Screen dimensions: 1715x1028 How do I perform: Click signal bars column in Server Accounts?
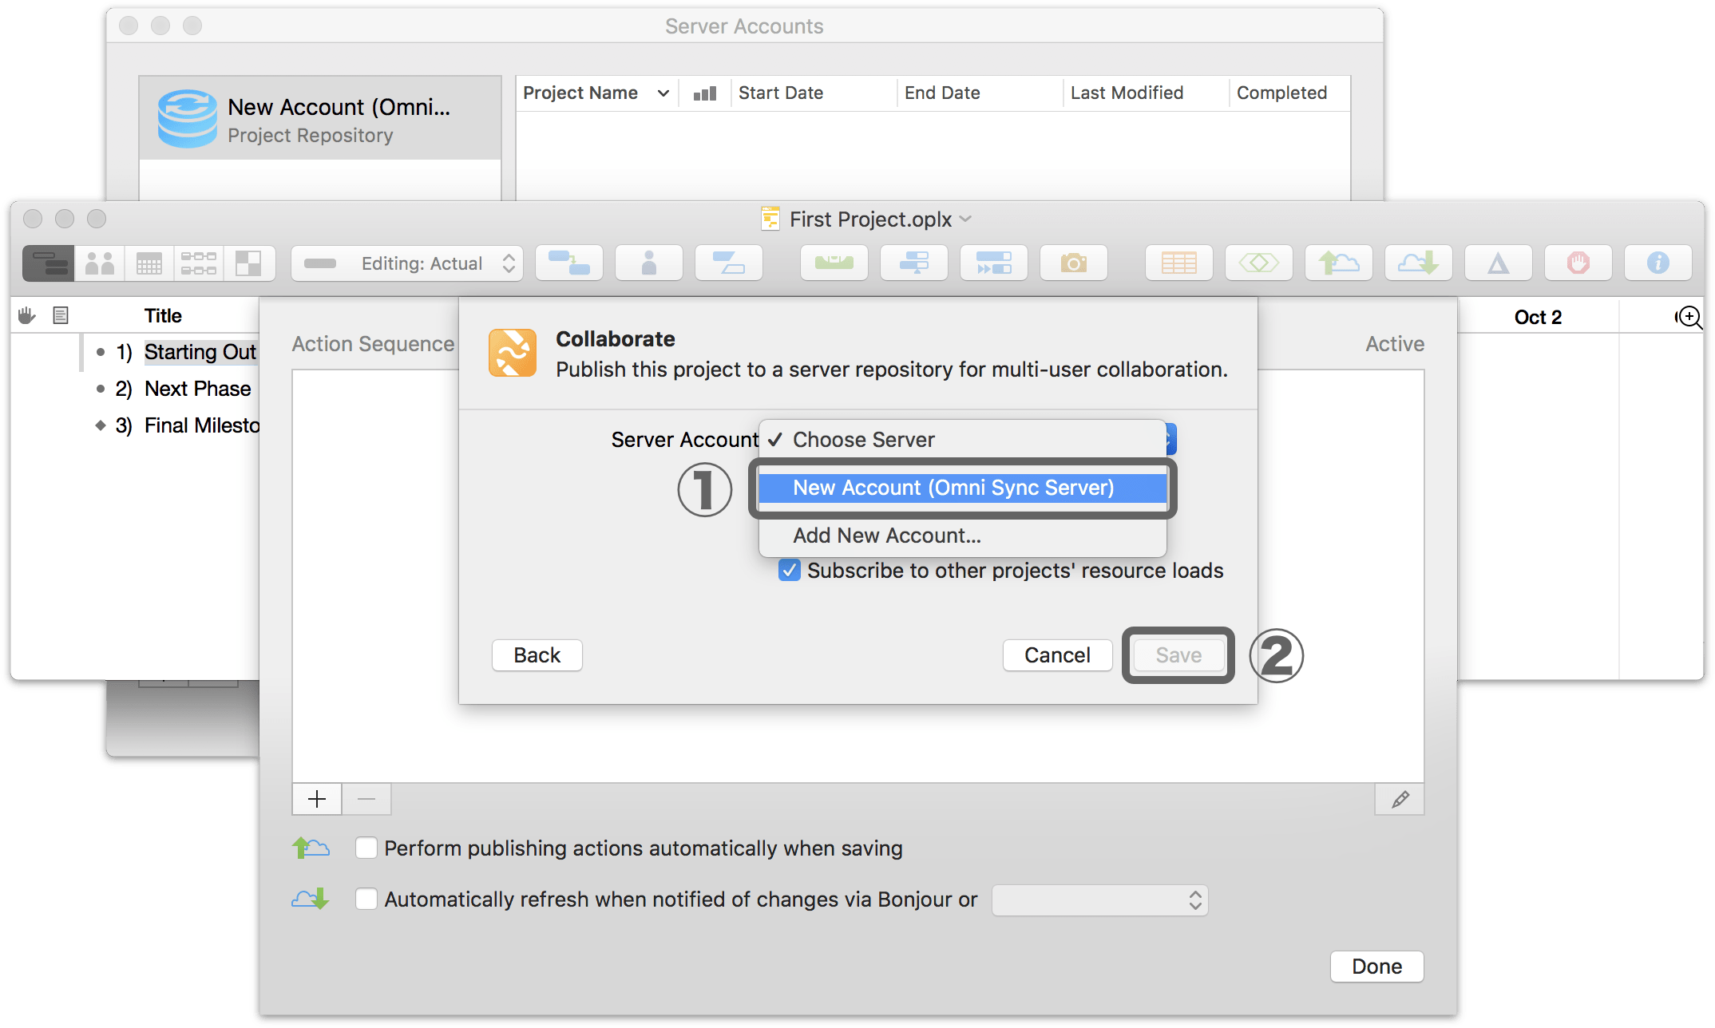pyautogui.click(x=705, y=93)
